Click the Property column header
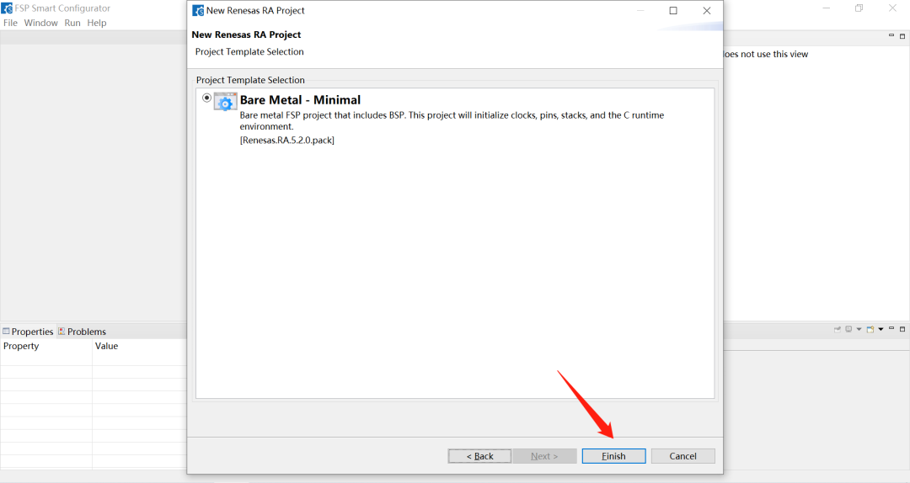Image resolution: width=910 pixels, height=483 pixels. 21,346
